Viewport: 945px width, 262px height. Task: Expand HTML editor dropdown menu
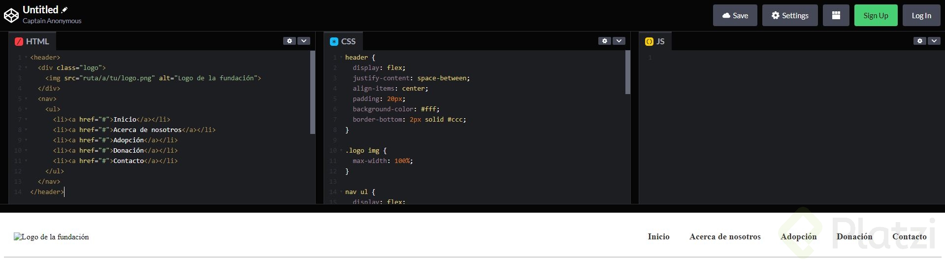click(304, 41)
